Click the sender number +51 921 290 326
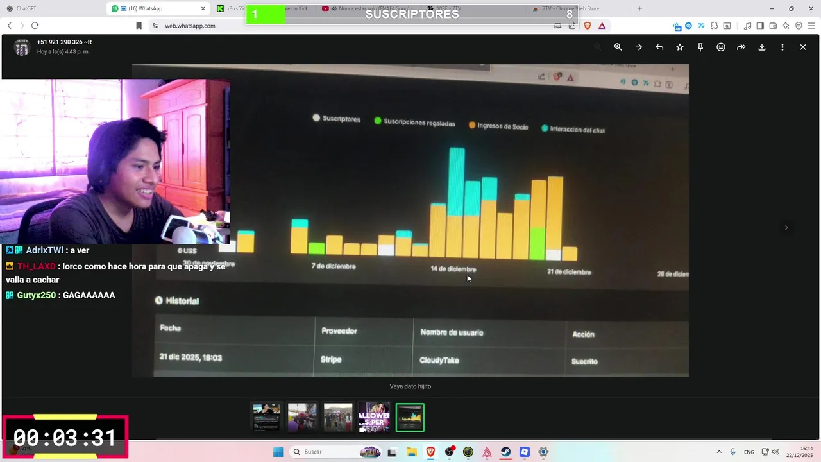Image resolution: width=821 pixels, height=462 pixels. click(64, 42)
